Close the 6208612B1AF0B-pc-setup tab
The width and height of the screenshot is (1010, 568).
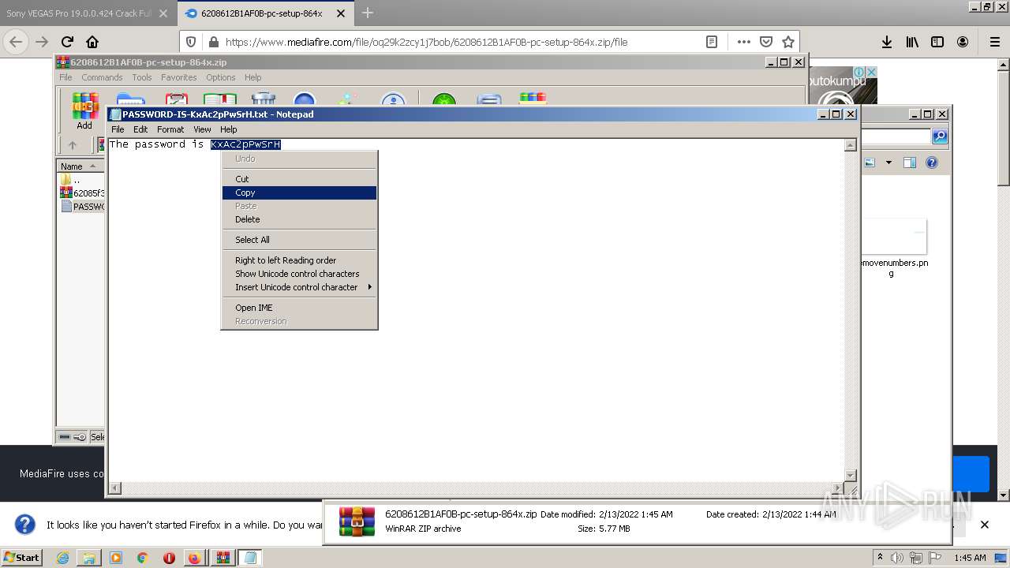coord(342,13)
